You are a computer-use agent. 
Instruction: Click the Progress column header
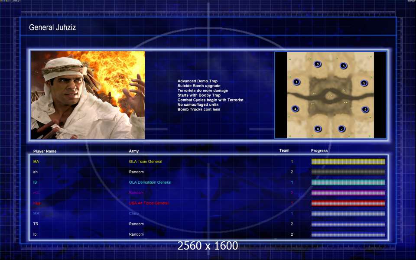pos(319,151)
